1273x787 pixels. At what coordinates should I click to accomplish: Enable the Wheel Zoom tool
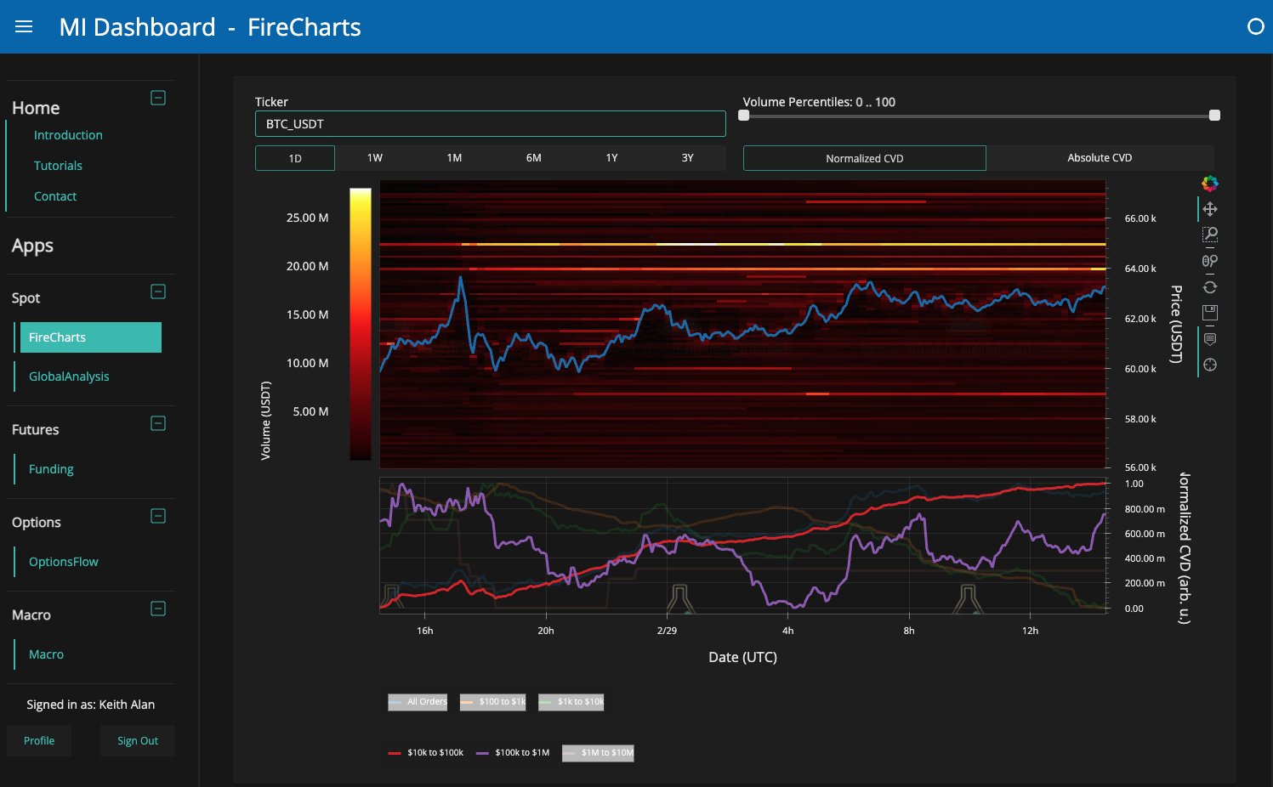pyautogui.click(x=1209, y=261)
